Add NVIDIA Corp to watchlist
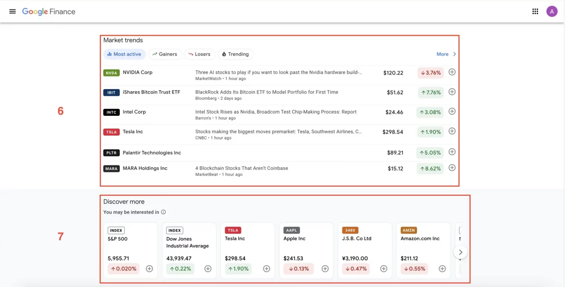 (452, 72)
